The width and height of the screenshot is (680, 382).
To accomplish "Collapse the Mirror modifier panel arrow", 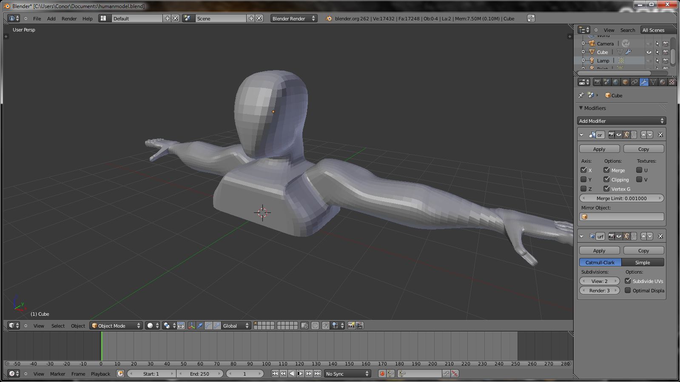I will click(x=581, y=135).
